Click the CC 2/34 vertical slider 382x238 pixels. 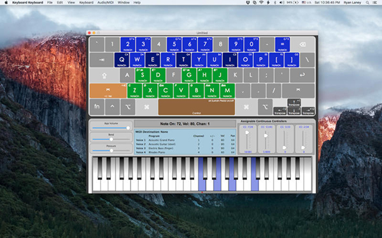[303, 140]
